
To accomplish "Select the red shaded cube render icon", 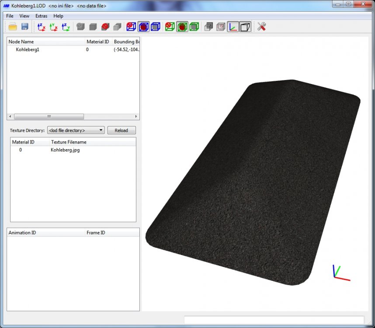I will (105, 27).
